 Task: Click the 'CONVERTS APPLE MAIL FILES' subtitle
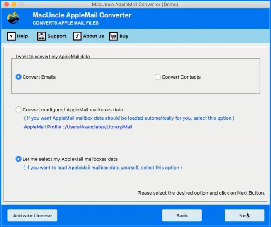click(x=65, y=23)
